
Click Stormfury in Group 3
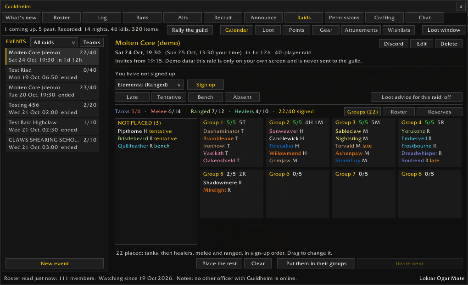(351, 160)
